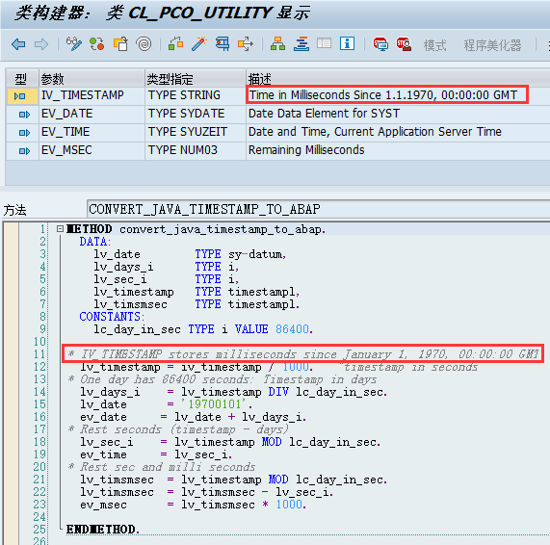Select the EV_MSEC parameter cell
Screen dimensions: 550x545
pos(92,150)
